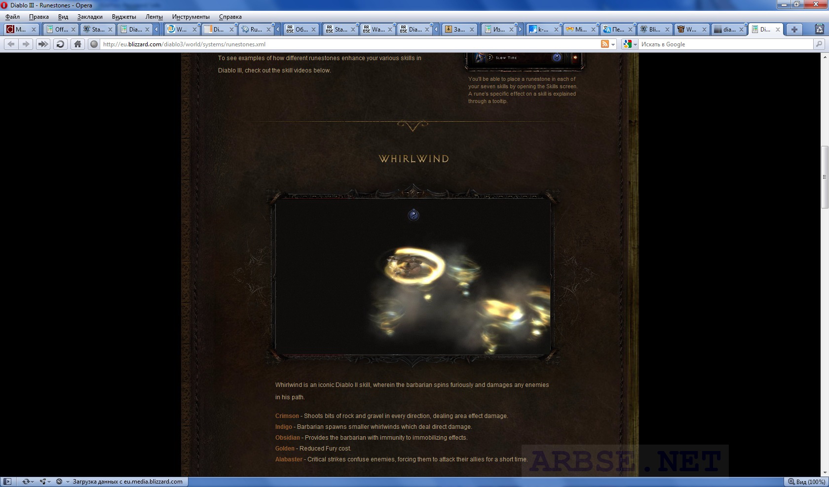Open the Инструменты menu
This screenshot has width=829, height=487.
pyautogui.click(x=190, y=17)
